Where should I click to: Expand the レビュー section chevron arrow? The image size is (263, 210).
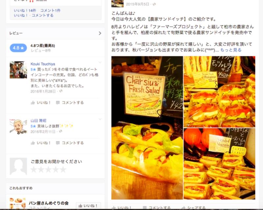coord(100,33)
